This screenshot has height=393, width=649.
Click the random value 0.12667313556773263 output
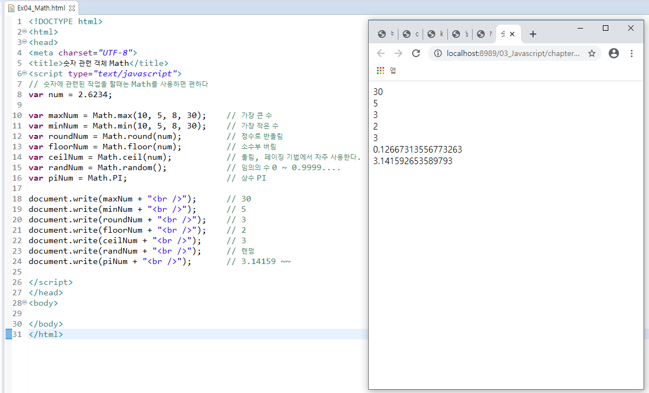coord(417,149)
